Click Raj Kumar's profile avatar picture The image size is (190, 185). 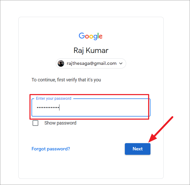click(x=61, y=63)
